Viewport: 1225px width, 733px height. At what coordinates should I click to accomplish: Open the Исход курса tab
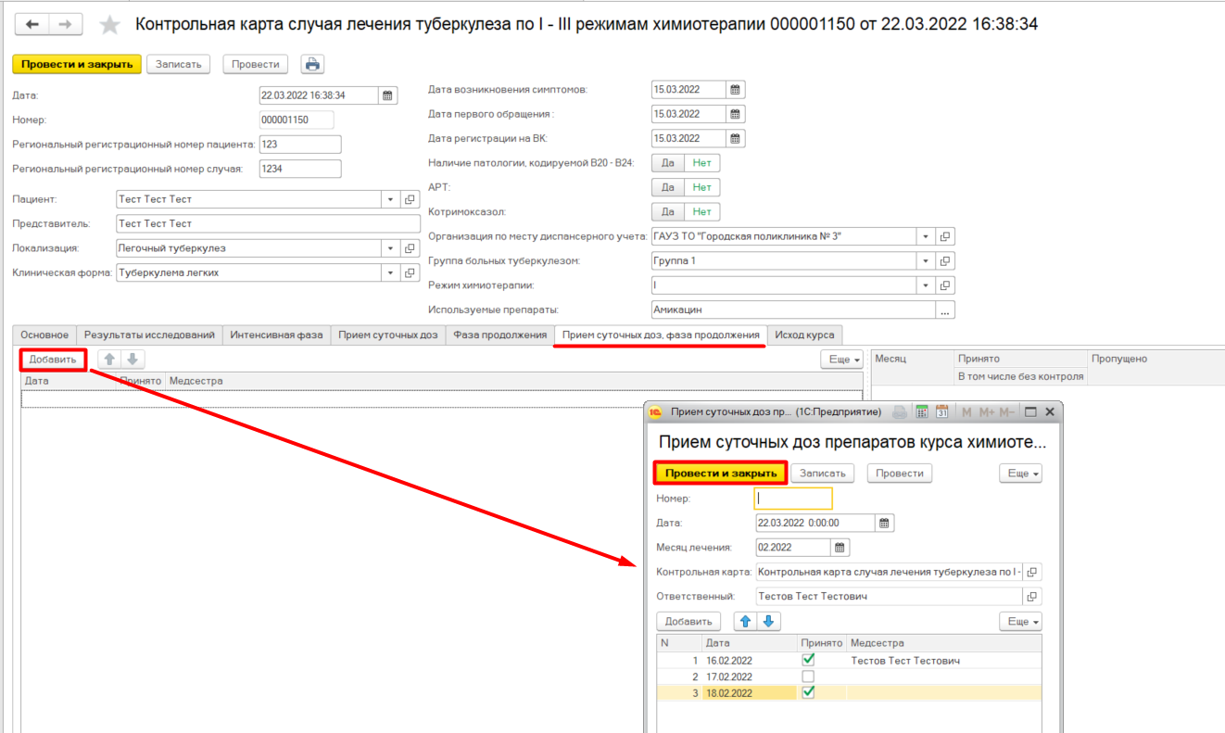(x=804, y=335)
